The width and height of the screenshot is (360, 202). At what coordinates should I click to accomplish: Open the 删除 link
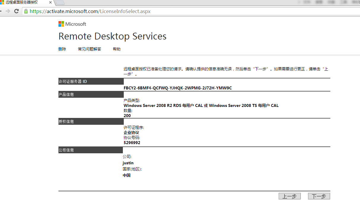pyautogui.click(x=62, y=49)
